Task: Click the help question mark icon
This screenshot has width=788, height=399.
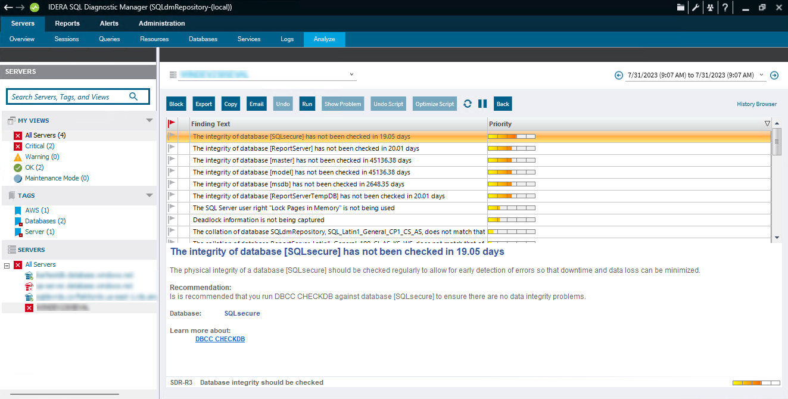Action: point(725,7)
